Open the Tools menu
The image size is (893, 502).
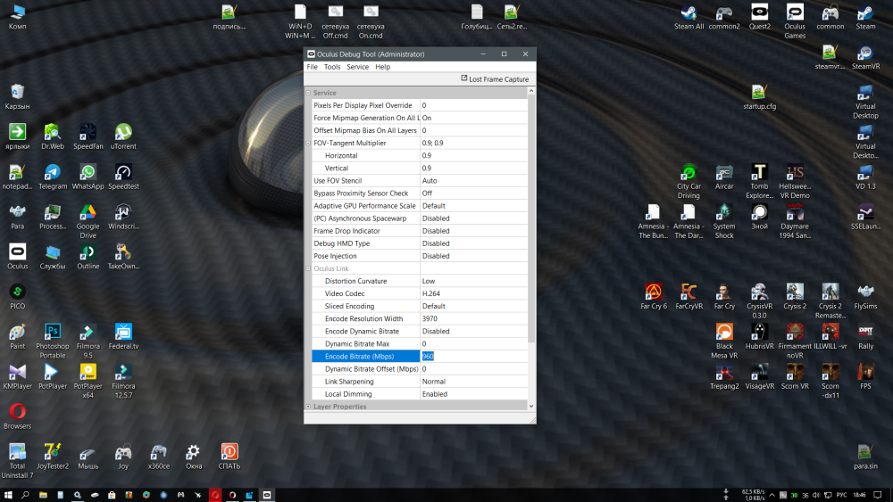pos(332,67)
